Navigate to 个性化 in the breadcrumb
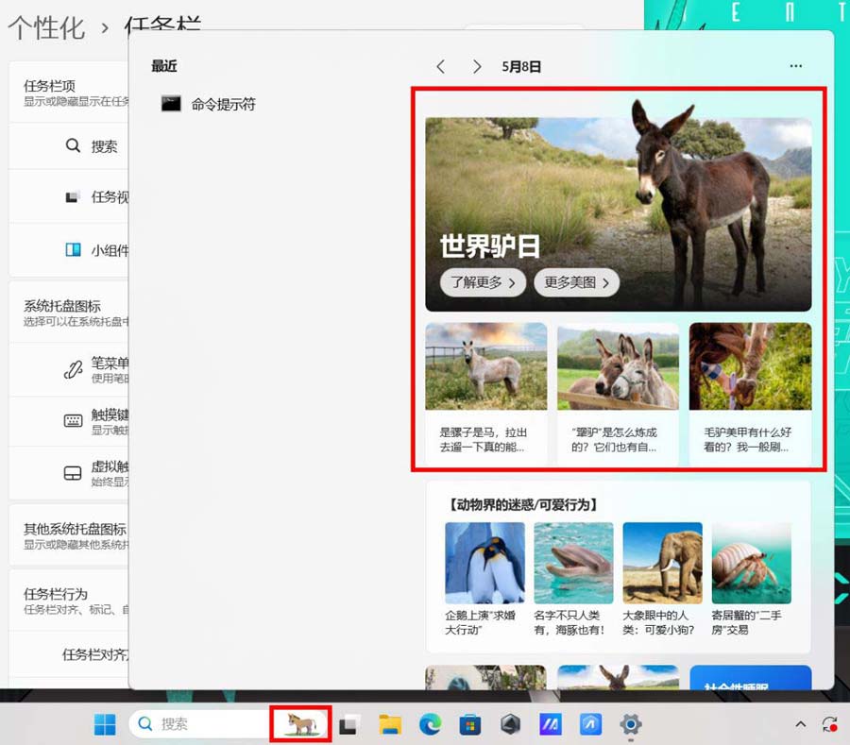Viewport: 850px width, 745px height. (46, 27)
